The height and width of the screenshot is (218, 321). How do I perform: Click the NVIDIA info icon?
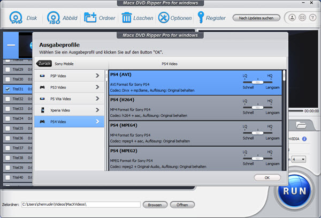coord(304,139)
